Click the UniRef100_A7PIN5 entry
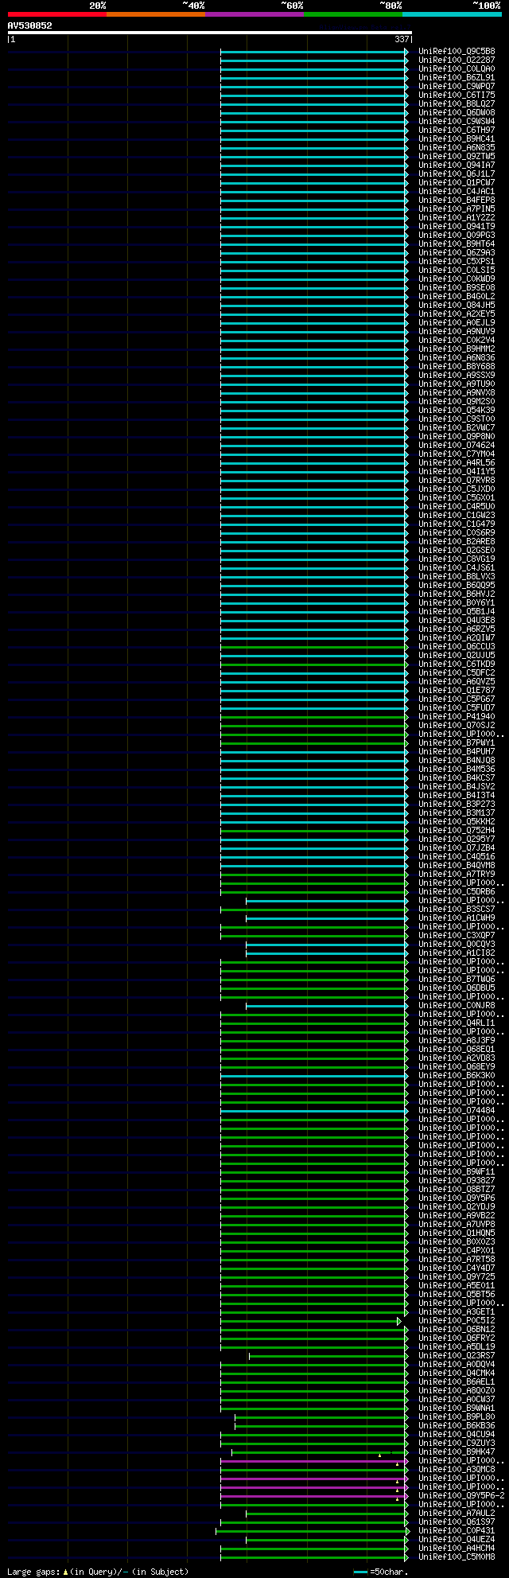Screen dimensions: 509x1578 (x=457, y=208)
